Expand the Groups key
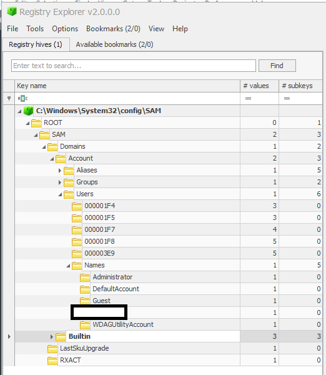 point(60,182)
